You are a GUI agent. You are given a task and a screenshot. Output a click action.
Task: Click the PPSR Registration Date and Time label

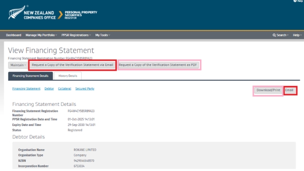coord(35,119)
